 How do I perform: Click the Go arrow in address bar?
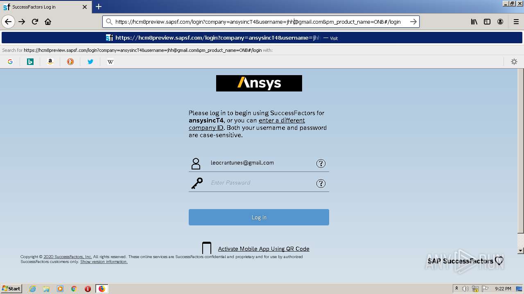pos(413,22)
